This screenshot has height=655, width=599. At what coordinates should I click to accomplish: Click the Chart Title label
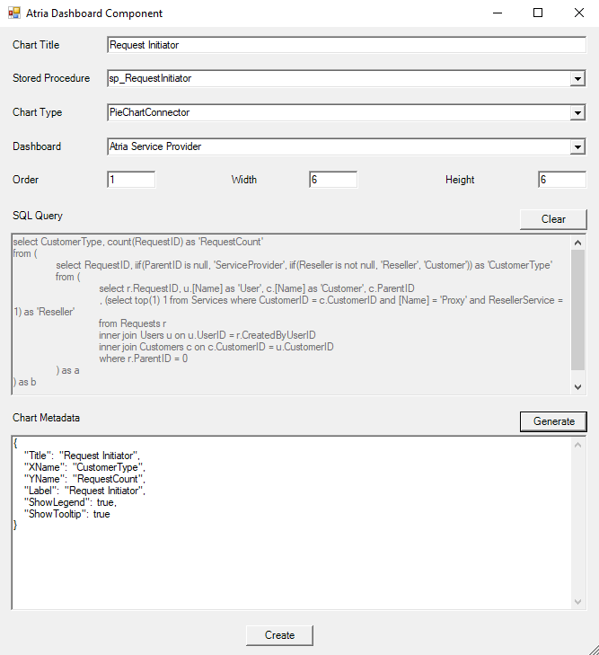pyautogui.click(x=36, y=45)
